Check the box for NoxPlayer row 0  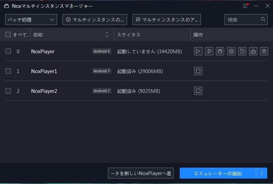click(x=8, y=51)
